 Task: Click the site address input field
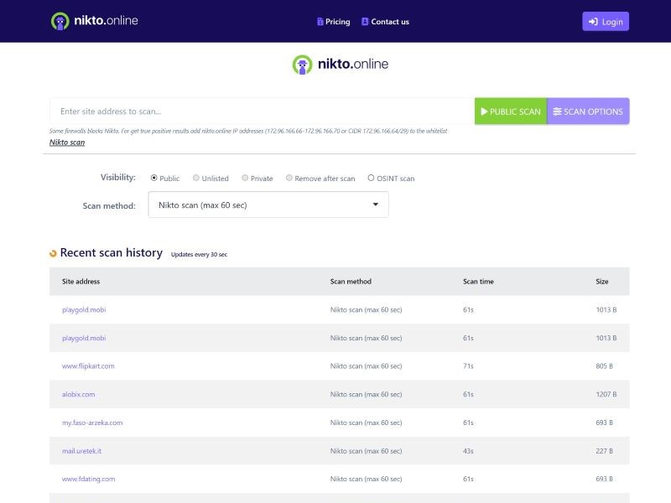point(262,111)
